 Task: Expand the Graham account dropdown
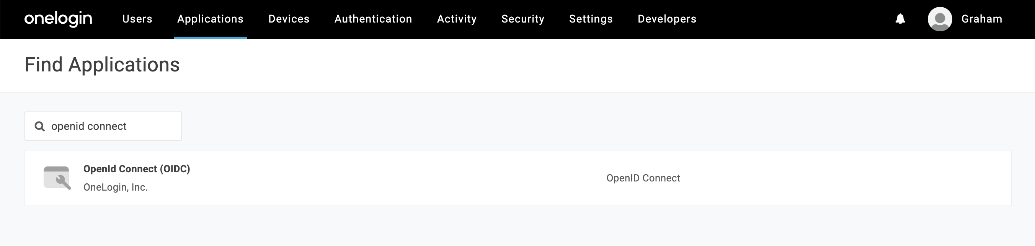(981, 19)
